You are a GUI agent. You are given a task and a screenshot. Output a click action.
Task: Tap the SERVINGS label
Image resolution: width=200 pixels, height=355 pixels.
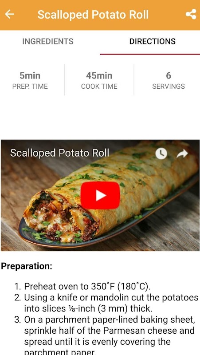169,87
